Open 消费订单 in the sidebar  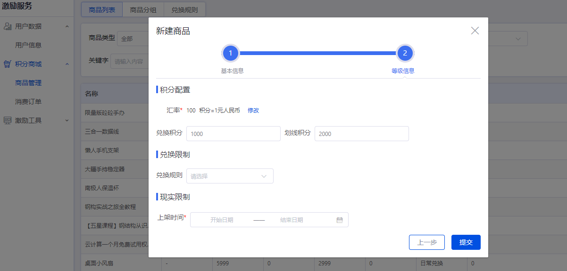click(28, 102)
